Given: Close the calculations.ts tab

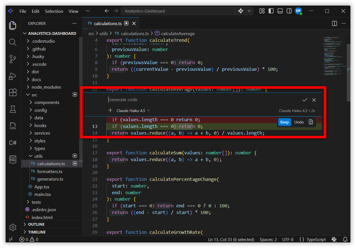Looking at the screenshot, I should pyautogui.click(x=134, y=23).
